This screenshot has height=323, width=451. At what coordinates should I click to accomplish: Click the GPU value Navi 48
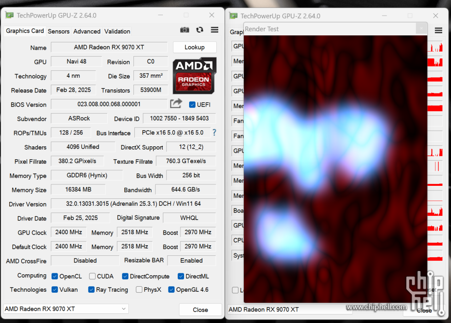[76, 62]
